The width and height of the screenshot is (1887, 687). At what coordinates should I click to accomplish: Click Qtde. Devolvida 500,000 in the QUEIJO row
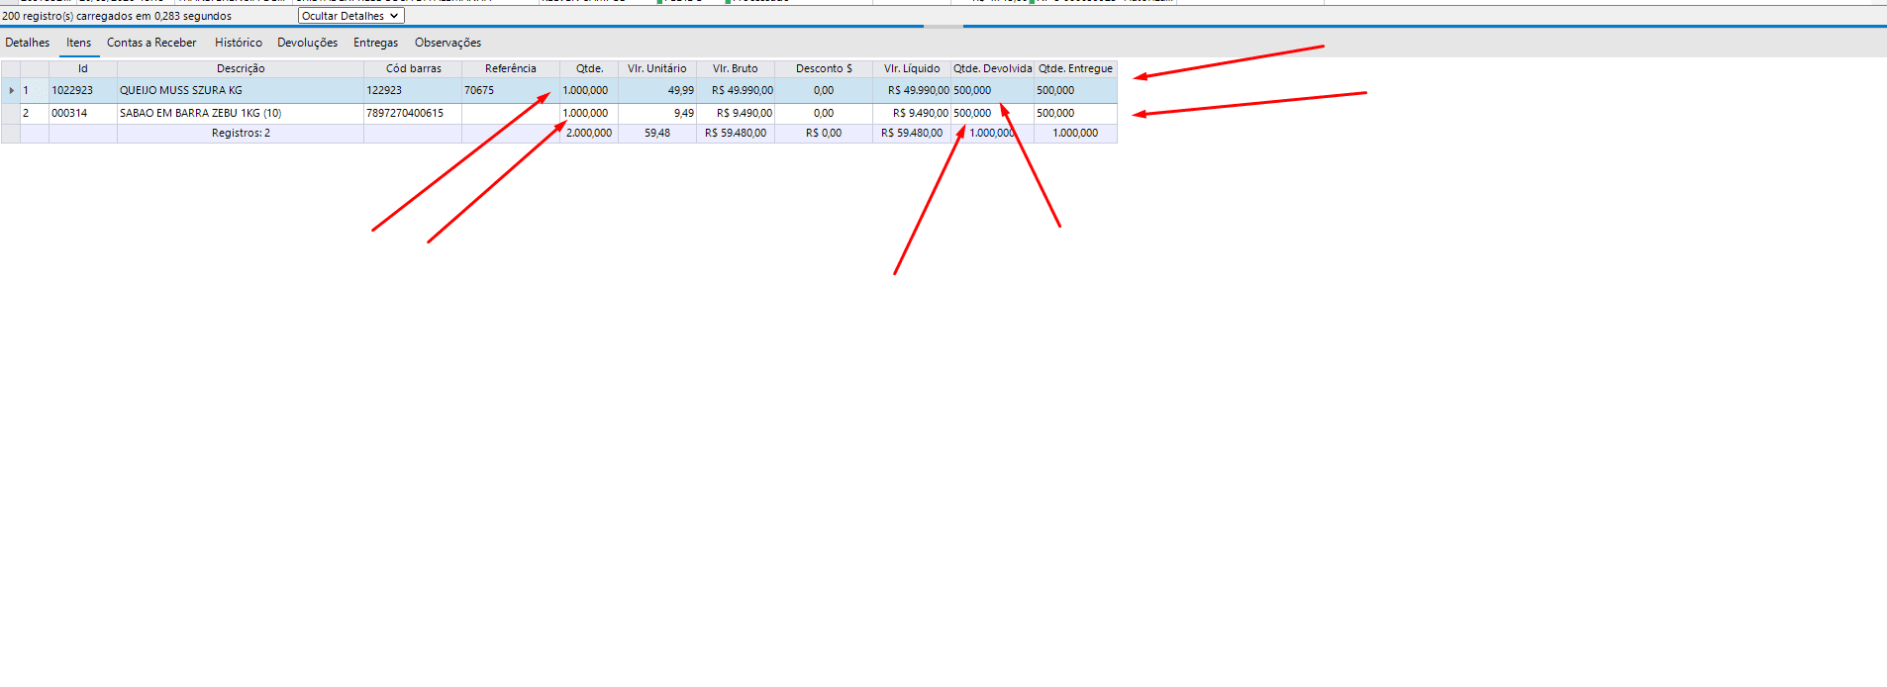pos(993,90)
